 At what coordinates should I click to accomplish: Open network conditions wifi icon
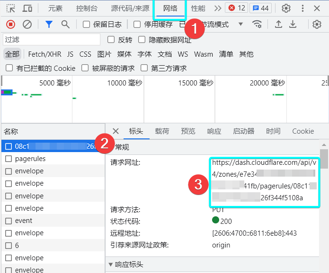click(257, 24)
